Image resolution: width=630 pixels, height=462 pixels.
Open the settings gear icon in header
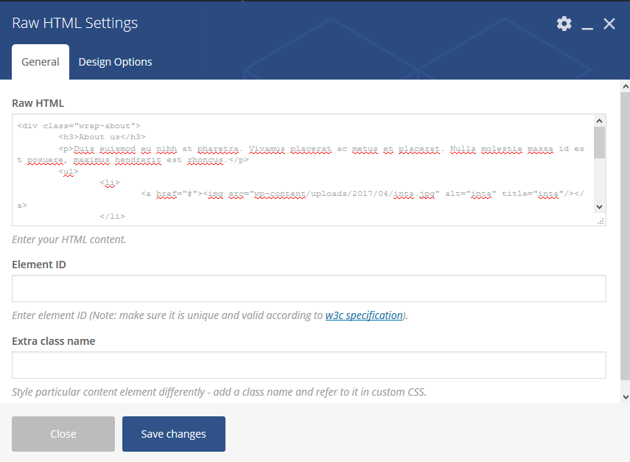564,24
